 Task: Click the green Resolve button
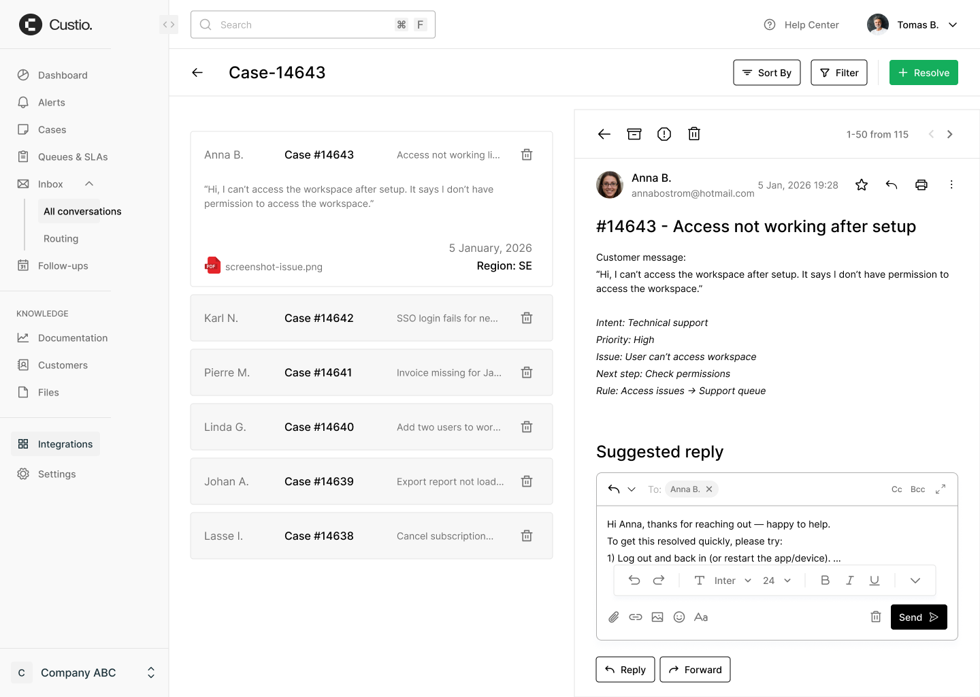pyautogui.click(x=923, y=73)
